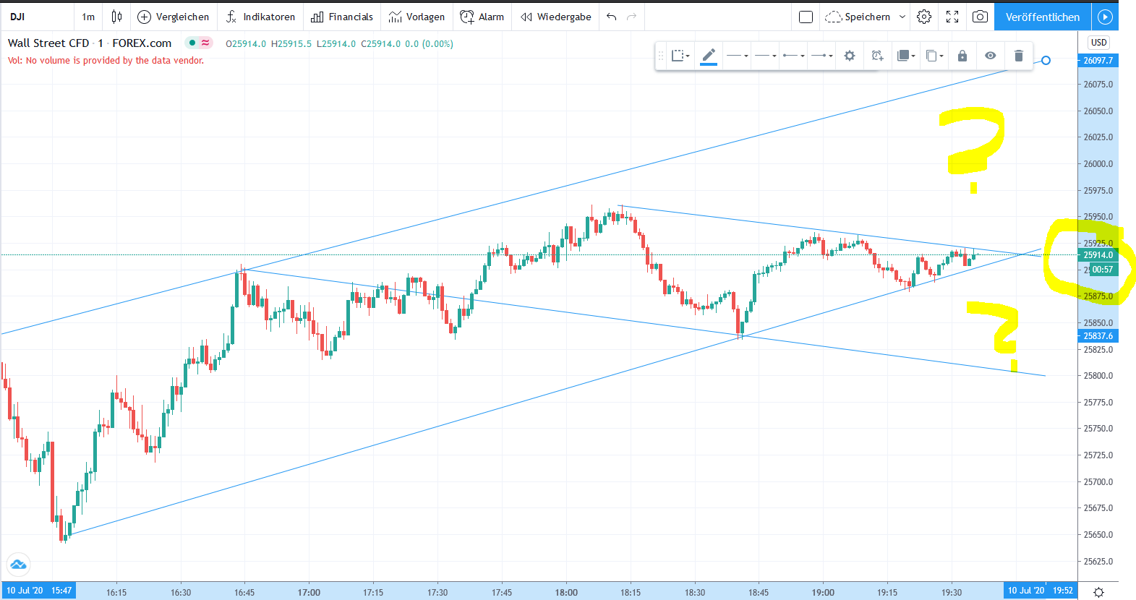The width and height of the screenshot is (1136, 600).
Task: Open drawing settings gear in floating toolbar
Action: [x=850, y=56]
